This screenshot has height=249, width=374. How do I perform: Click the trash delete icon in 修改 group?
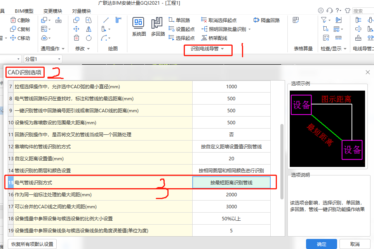(77, 38)
